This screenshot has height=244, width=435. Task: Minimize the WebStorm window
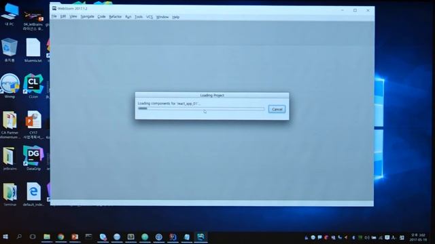(x=343, y=10)
